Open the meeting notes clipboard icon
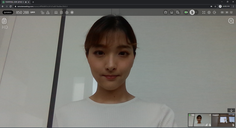236x128 pixels. [4, 21]
